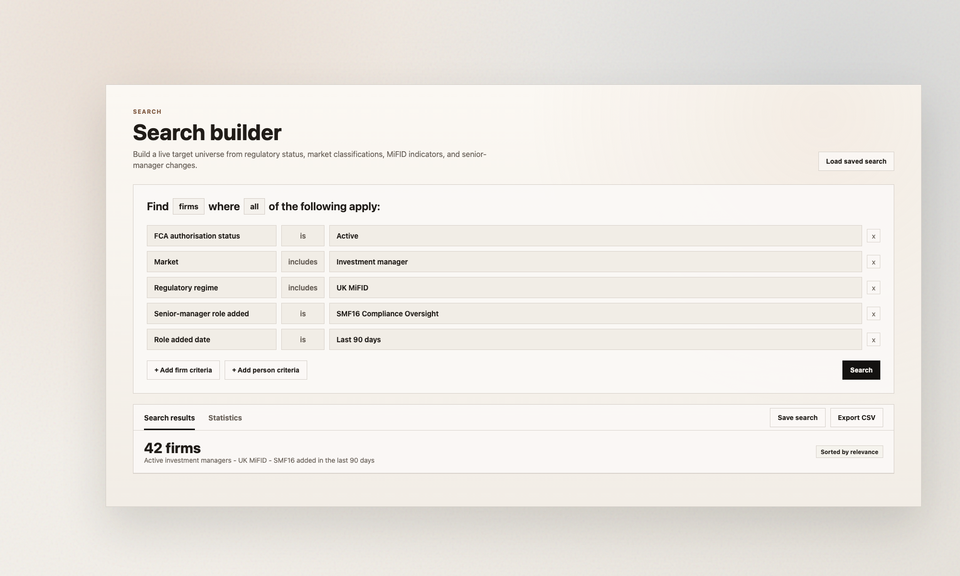Remove the Regulatory regime criterion
The width and height of the screenshot is (960, 576).
873,288
